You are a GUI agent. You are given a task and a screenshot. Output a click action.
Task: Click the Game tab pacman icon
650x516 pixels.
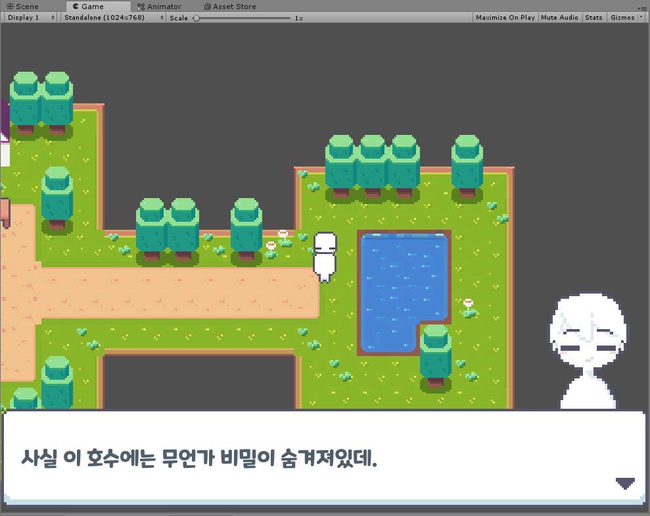point(76,6)
